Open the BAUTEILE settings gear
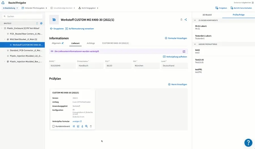This screenshot has width=255, height=149. click(41, 23)
